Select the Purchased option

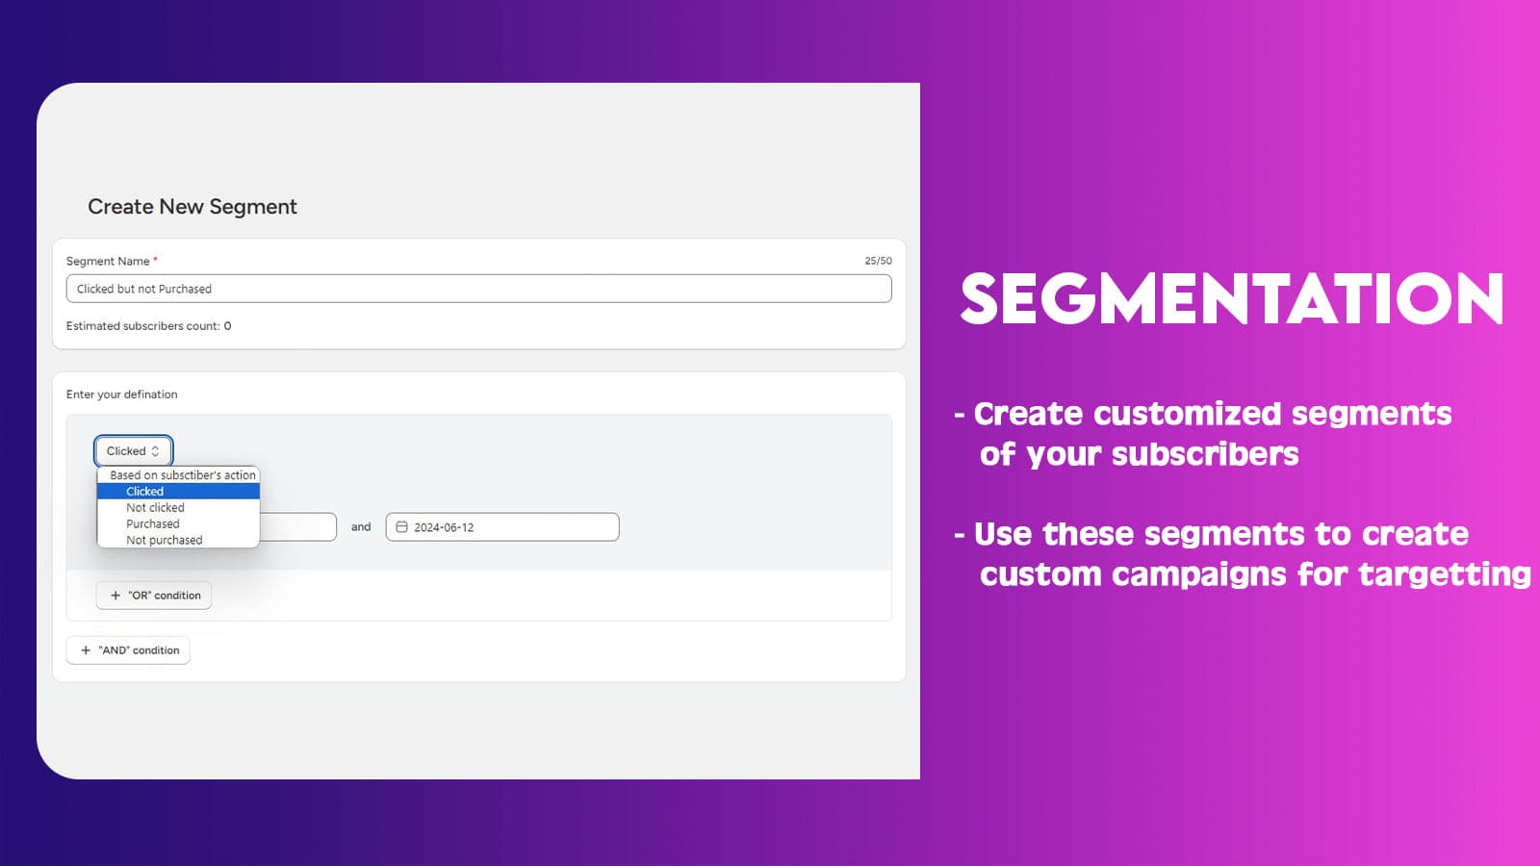(153, 524)
